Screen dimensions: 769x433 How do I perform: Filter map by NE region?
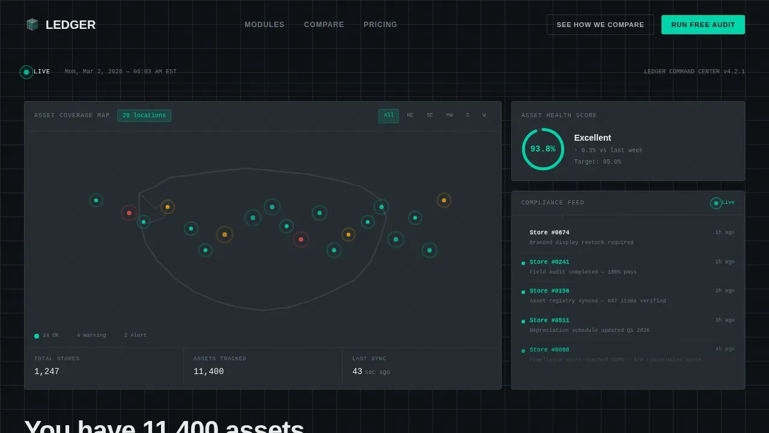coord(410,116)
